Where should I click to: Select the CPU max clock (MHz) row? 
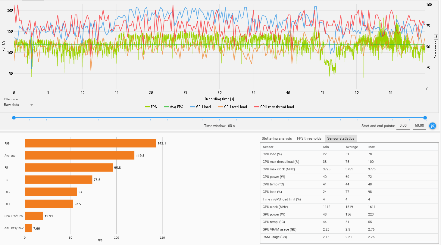click(349, 169)
